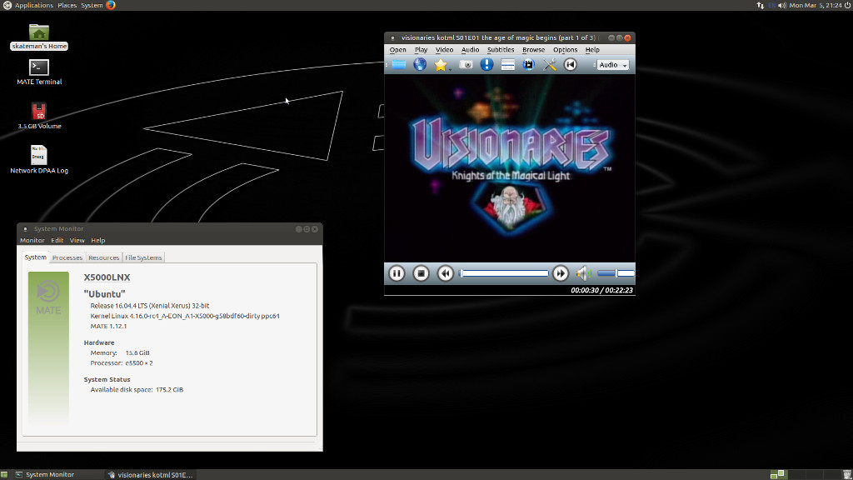853x480 pixels.
Task: Click the kernel version text line
Action: click(x=185, y=316)
